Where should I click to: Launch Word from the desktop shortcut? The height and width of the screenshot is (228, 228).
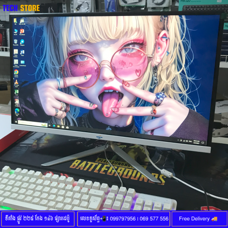(22, 53)
